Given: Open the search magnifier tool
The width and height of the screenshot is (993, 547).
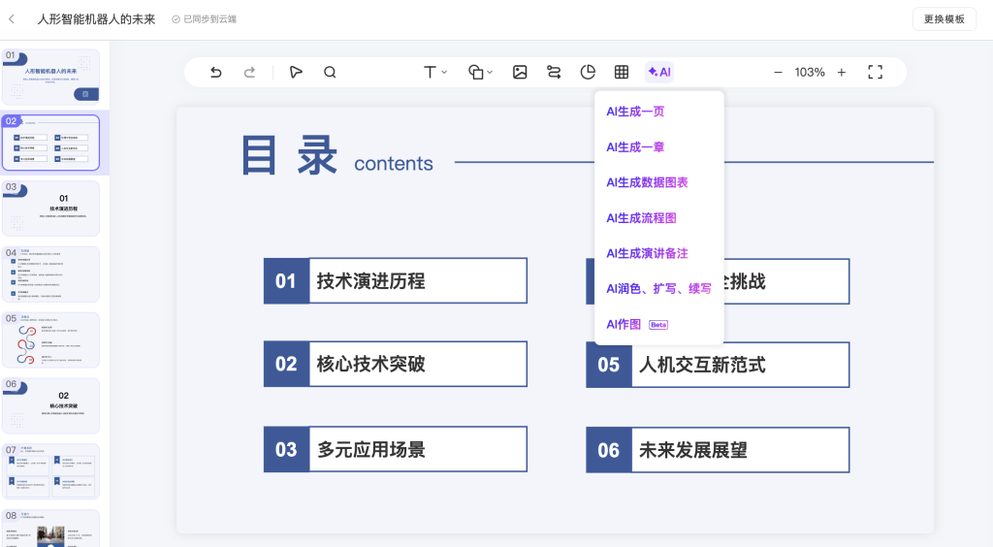Looking at the screenshot, I should coord(330,72).
